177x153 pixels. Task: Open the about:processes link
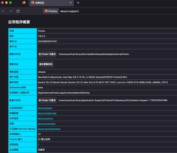(x=47, y=124)
